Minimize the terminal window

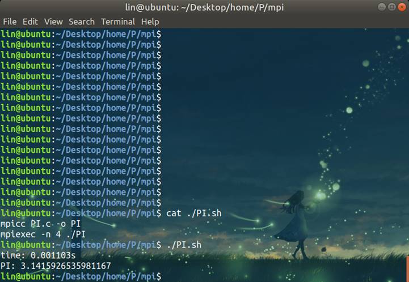coord(382,7)
